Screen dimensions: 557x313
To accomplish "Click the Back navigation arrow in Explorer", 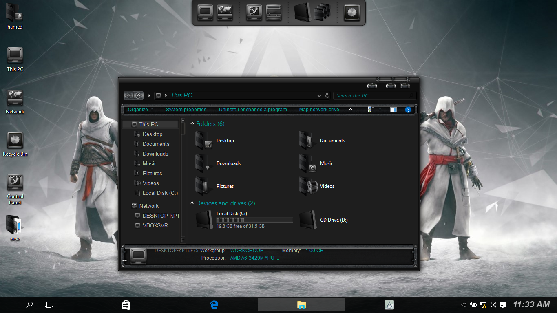I will pos(128,95).
